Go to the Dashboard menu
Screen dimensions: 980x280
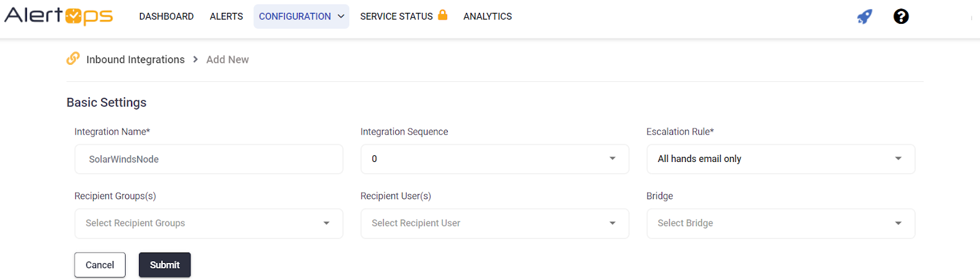pyautogui.click(x=166, y=17)
